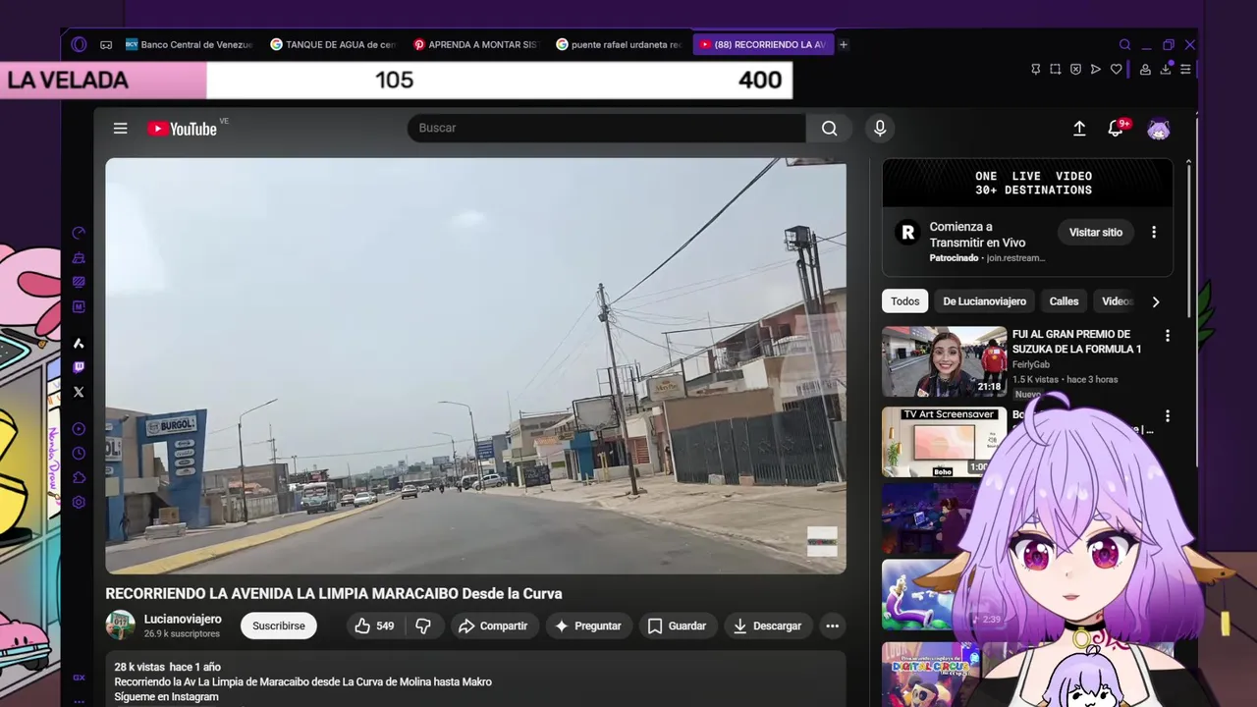The height and width of the screenshot is (707, 1257).
Task: Open sidebar three-dots more options
Action: coord(79,701)
